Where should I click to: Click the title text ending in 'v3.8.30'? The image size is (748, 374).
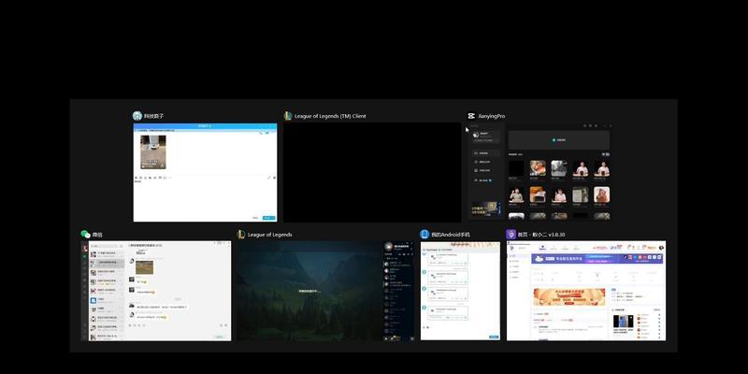[541, 235]
